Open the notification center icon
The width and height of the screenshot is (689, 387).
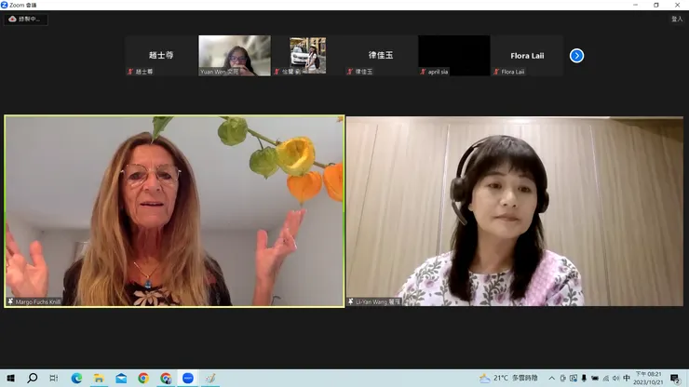coord(675,379)
